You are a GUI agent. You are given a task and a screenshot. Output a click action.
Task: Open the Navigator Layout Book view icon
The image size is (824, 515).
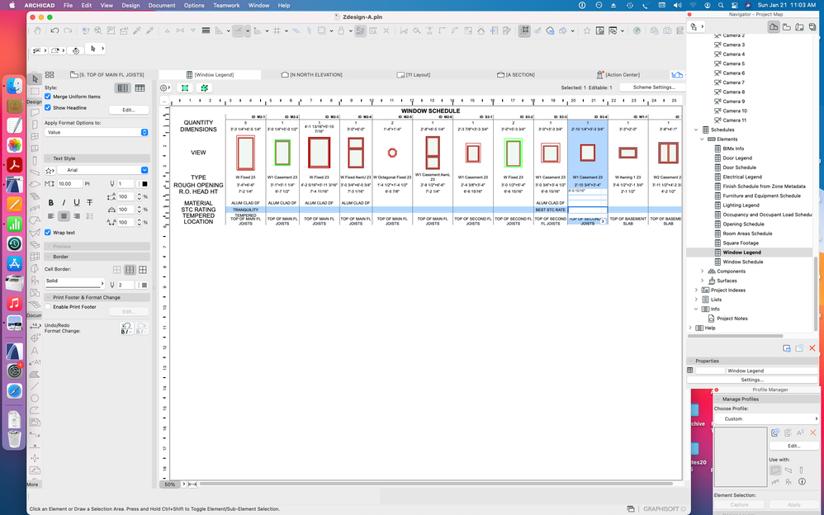click(801, 27)
